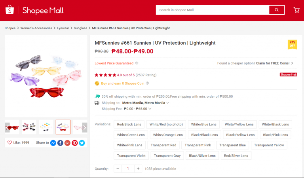Open thumbnail of red and black sunglasses

tap(29, 127)
